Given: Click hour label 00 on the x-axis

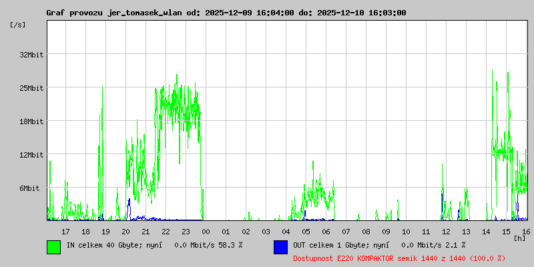Looking at the screenshot, I should [x=206, y=232].
